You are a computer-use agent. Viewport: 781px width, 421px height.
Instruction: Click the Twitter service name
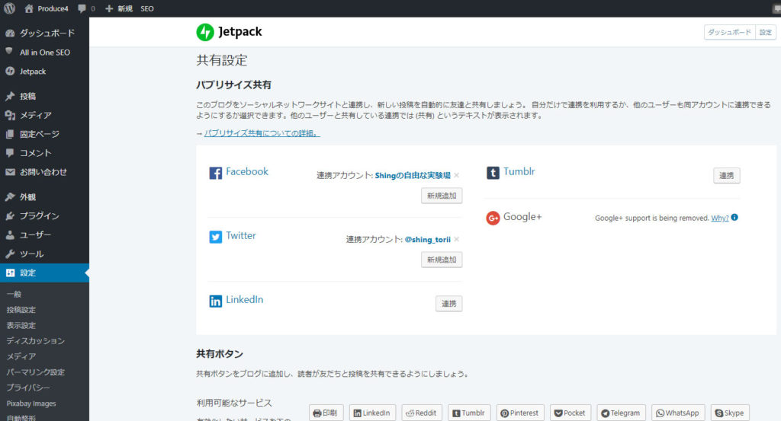pyautogui.click(x=241, y=235)
